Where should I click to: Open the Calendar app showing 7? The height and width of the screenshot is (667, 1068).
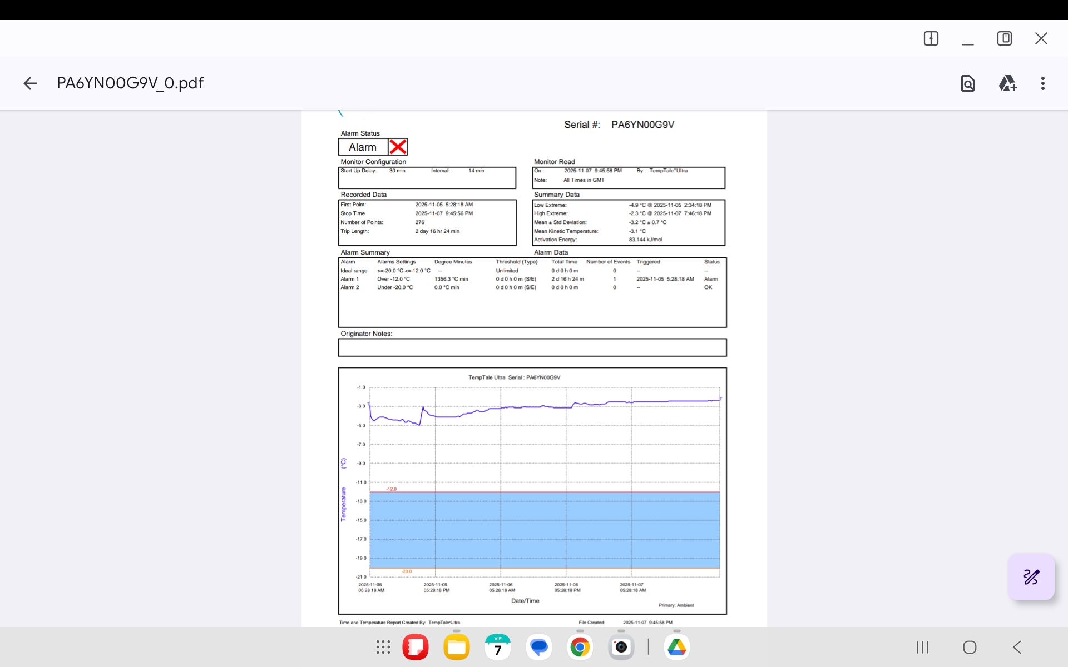(x=498, y=647)
